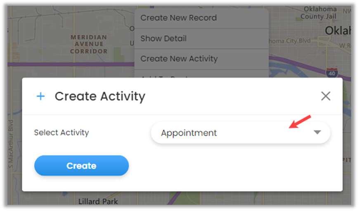Click the Oklahoma City Blvd road label
Viewport: 359px width, 211px height.
(x=289, y=41)
